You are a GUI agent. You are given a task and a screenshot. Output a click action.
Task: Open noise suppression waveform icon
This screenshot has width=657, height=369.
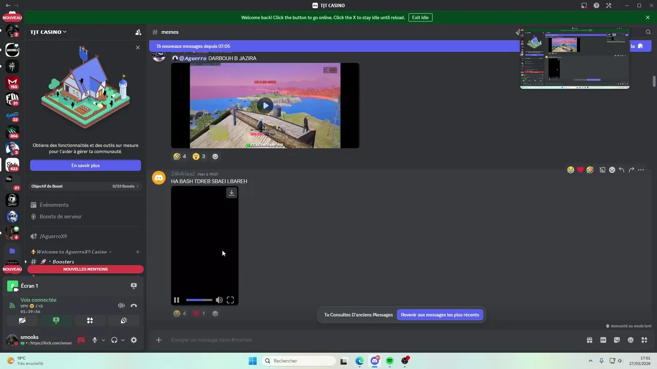pyautogui.click(x=121, y=305)
